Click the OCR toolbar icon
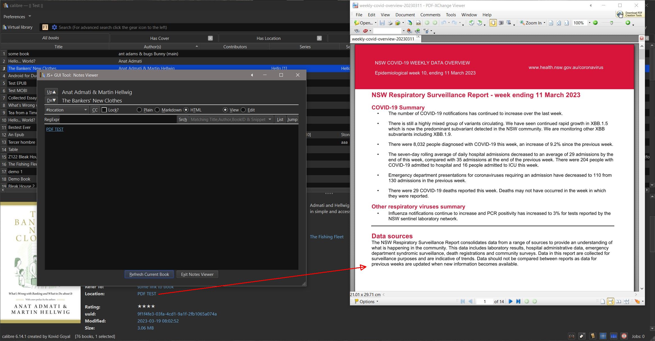The image size is (655, 341). (x=418, y=23)
